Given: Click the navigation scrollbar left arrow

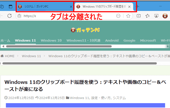Looking at the screenshot, I should coord(3,46).
